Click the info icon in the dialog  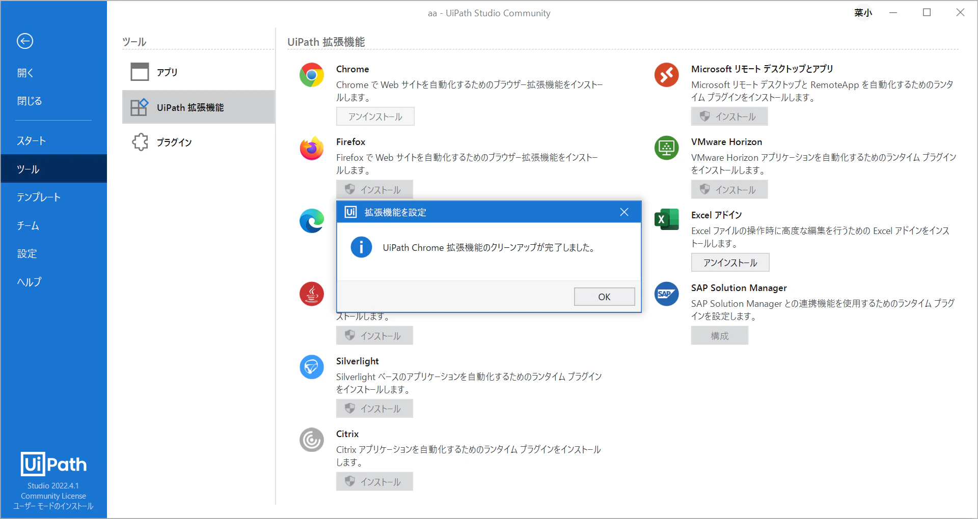[361, 247]
